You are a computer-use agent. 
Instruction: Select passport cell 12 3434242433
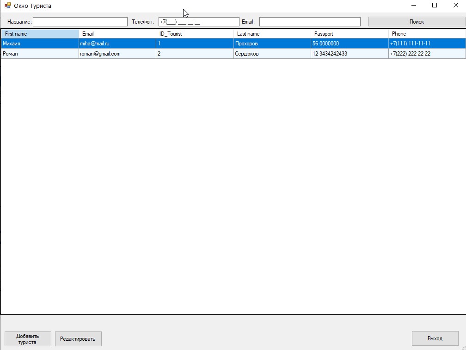(x=349, y=54)
